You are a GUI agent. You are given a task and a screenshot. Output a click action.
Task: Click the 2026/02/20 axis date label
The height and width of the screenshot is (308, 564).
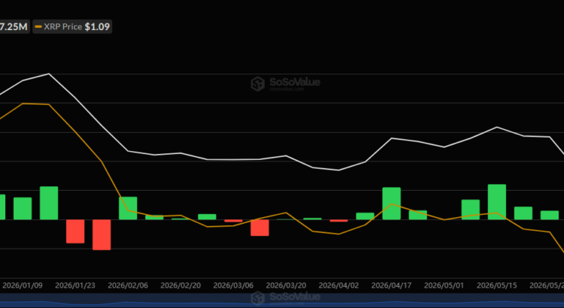pyautogui.click(x=180, y=285)
